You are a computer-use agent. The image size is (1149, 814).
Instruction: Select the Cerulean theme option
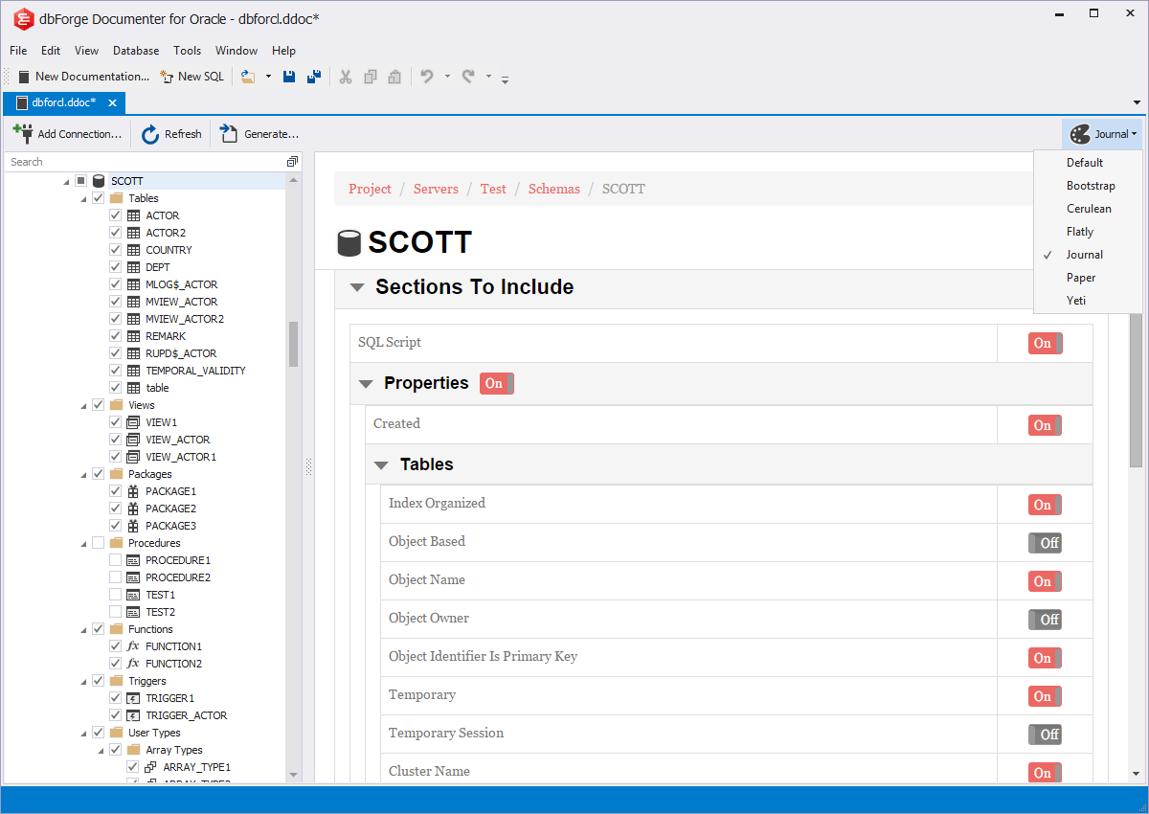1089,209
